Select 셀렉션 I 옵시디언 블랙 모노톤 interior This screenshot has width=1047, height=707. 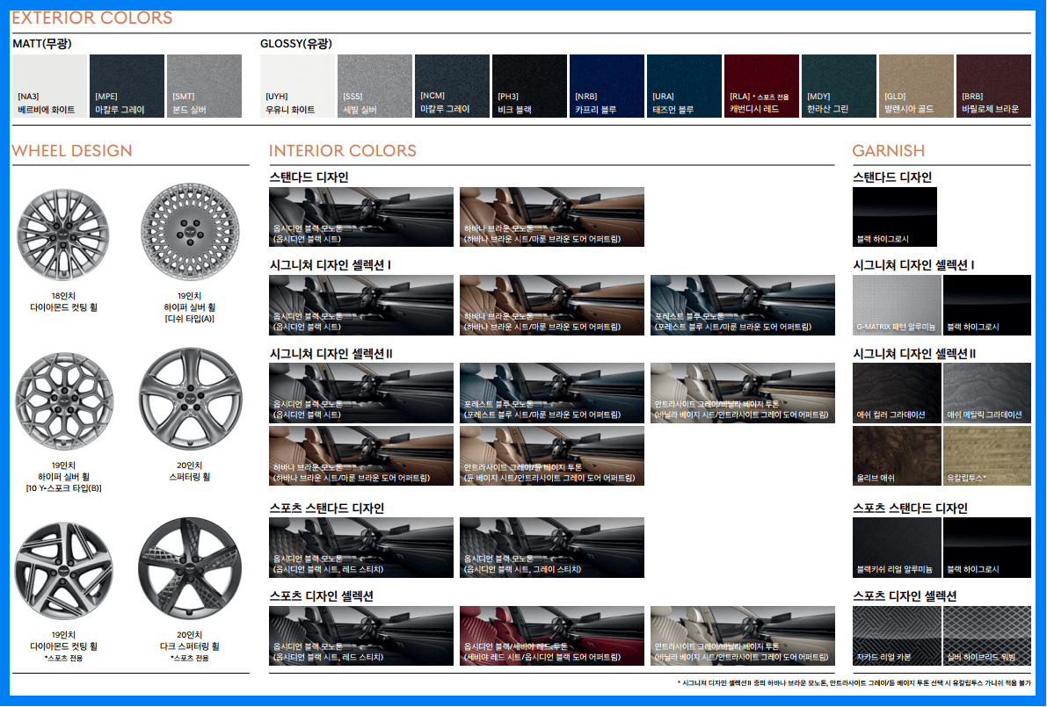[361, 306]
